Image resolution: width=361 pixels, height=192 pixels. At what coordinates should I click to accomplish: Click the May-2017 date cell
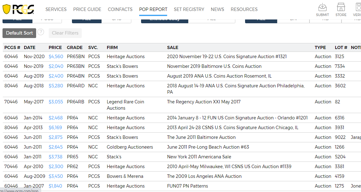pyautogui.click(x=34, y=102)
